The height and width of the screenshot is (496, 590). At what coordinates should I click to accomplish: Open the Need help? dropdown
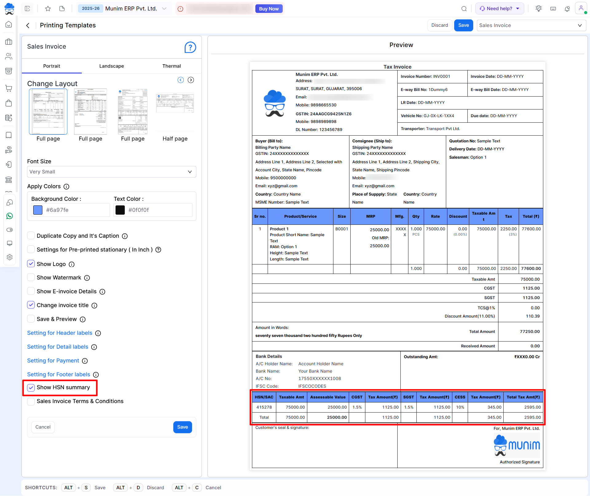point(500,9)
